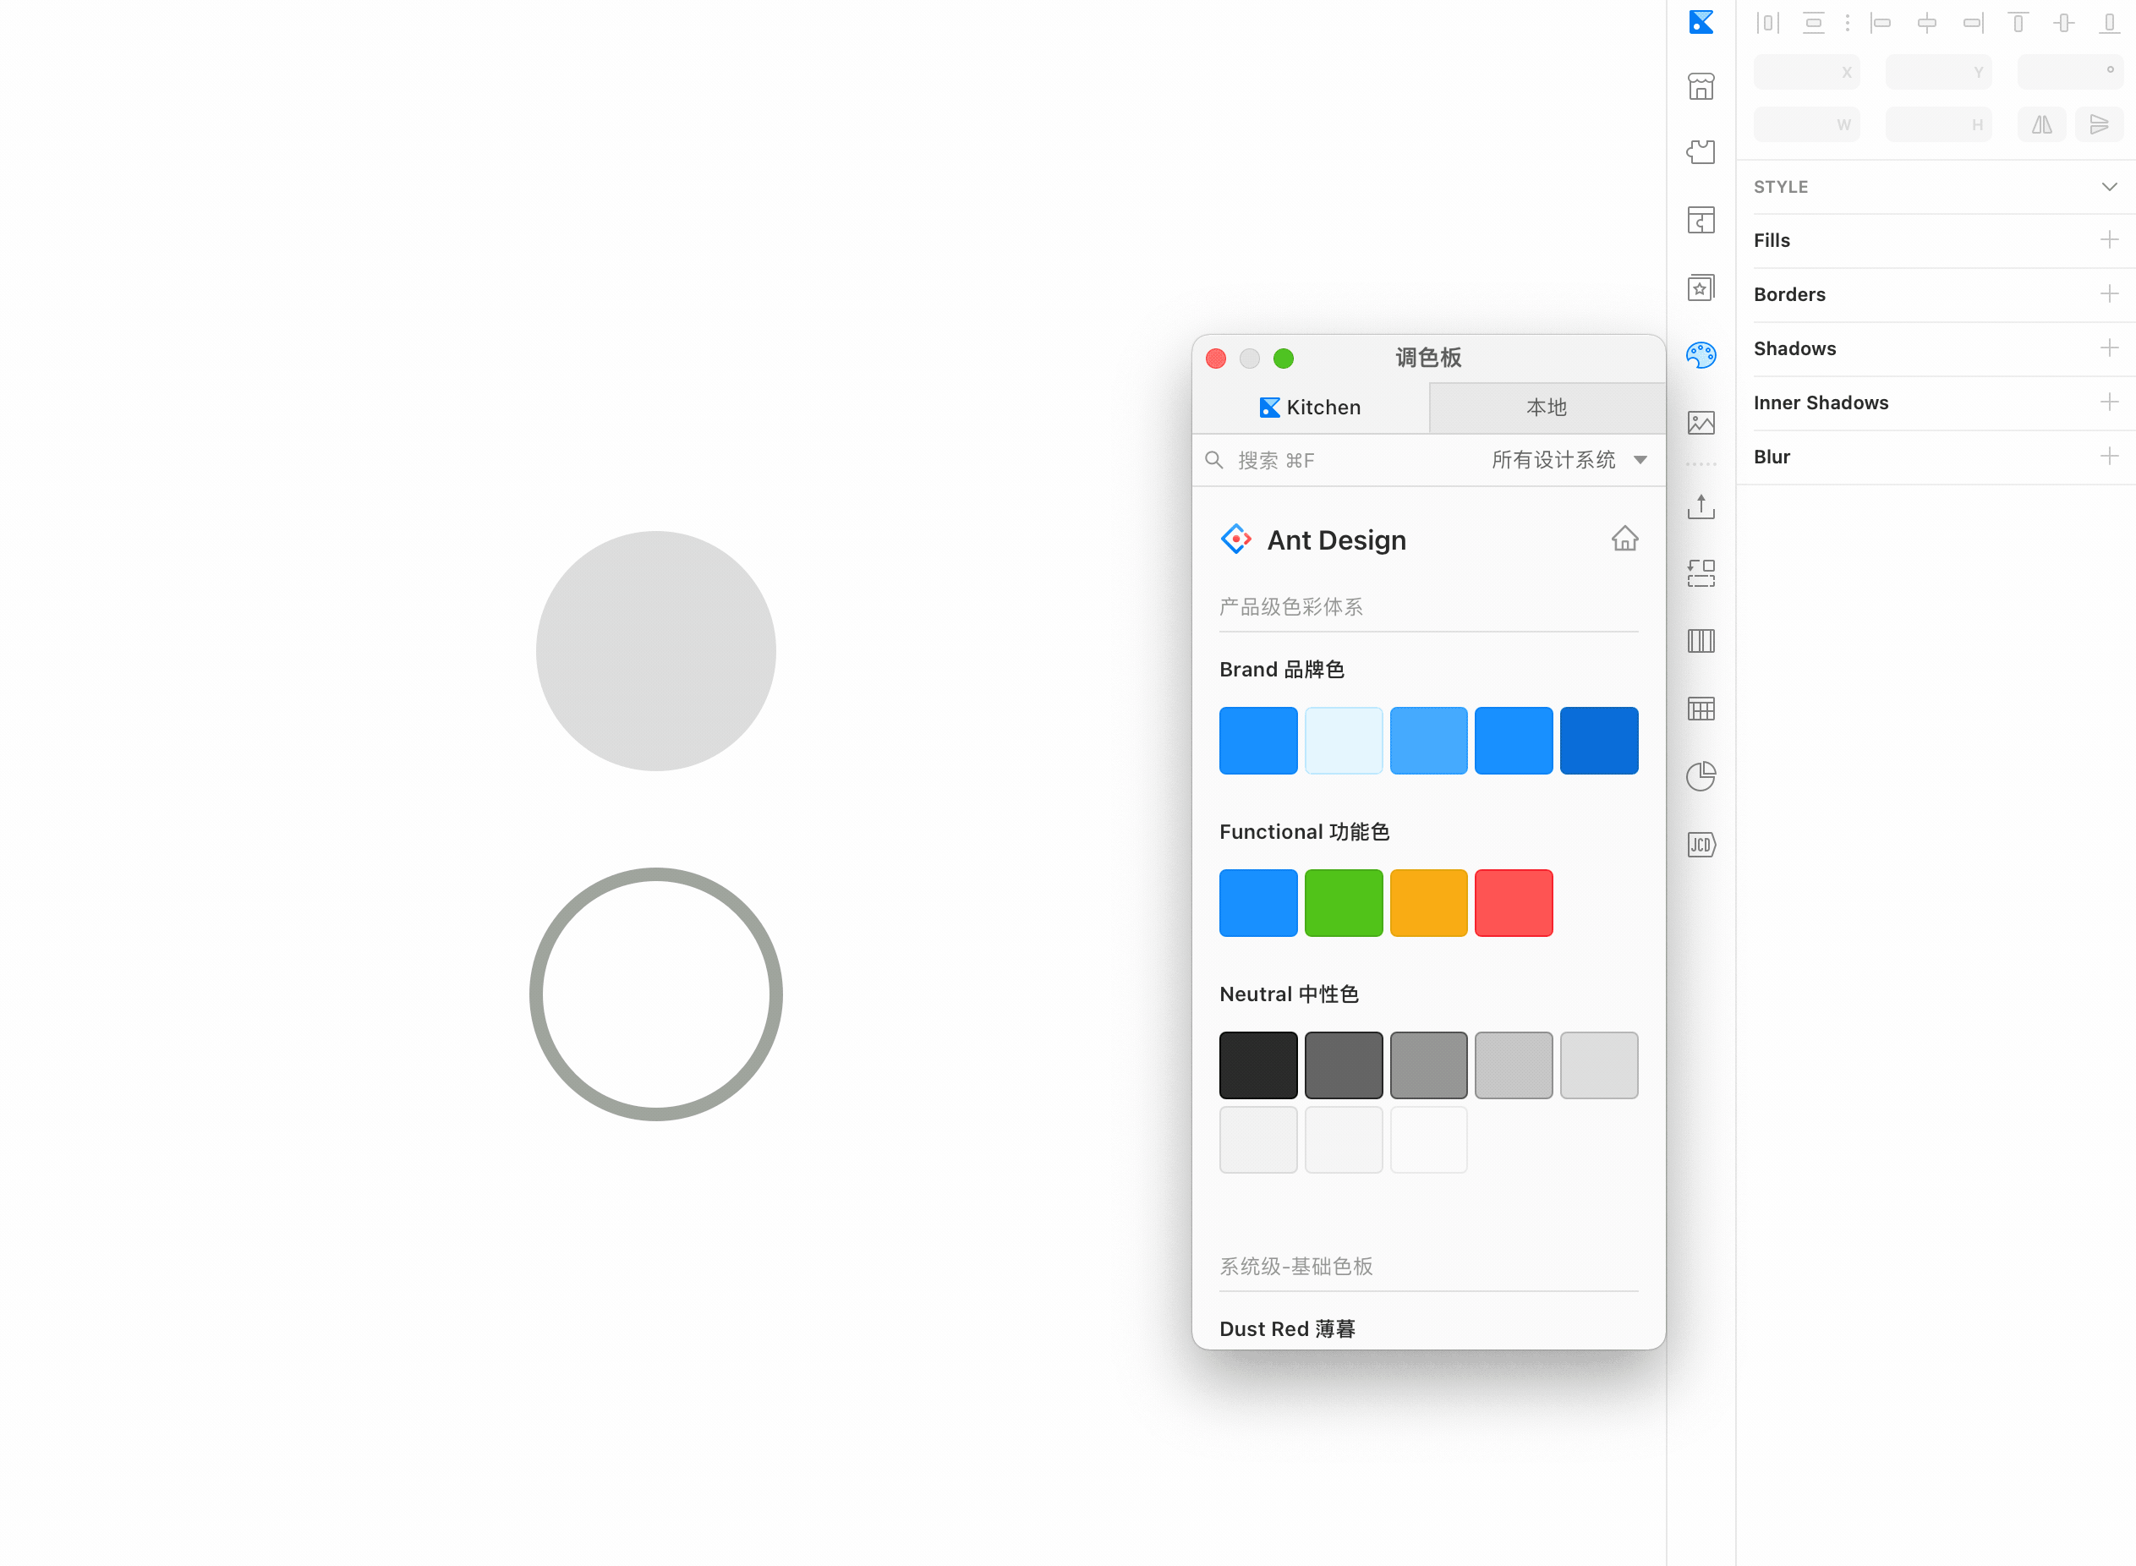Click the image picture icon in sidebar
The width and height of the screenshot is (2136, 1566).
1701,423
